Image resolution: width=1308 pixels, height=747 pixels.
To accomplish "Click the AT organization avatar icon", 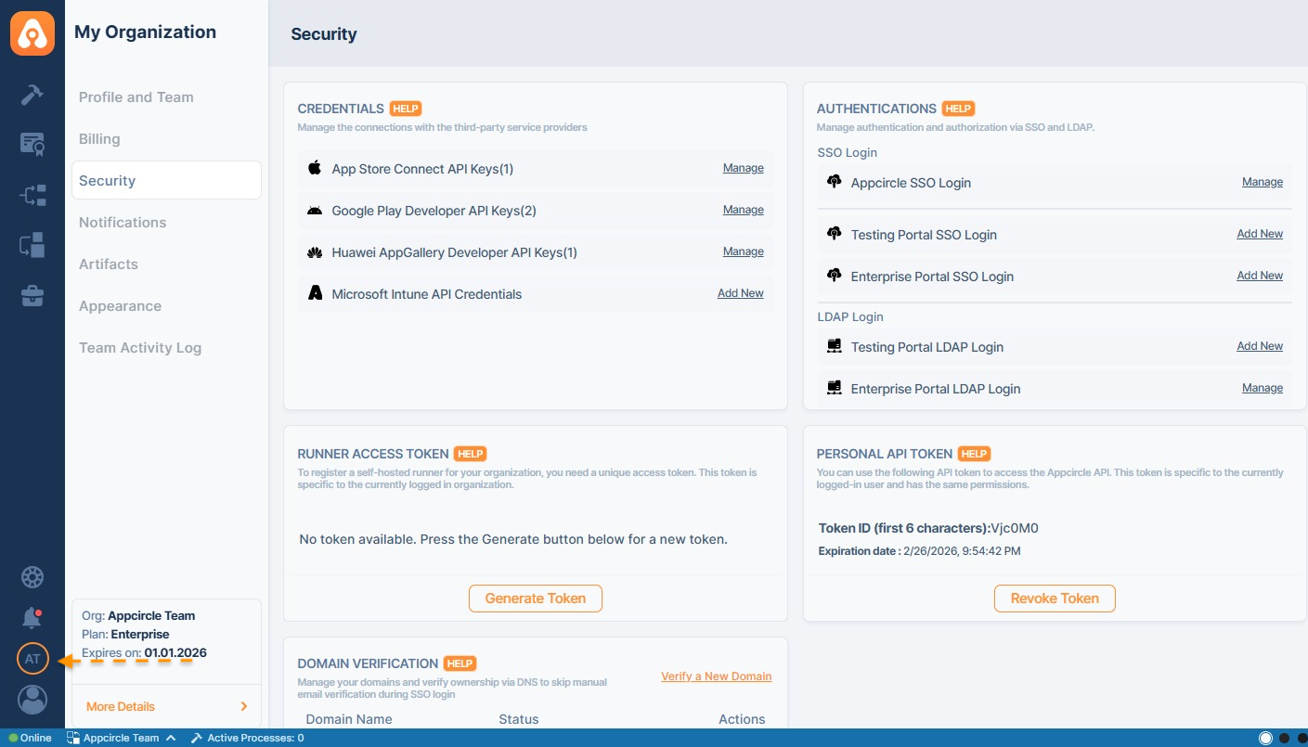I will coord(32,659).
